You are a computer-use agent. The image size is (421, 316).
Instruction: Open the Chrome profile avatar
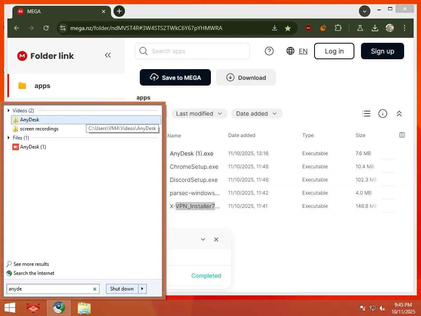point(390,28)
